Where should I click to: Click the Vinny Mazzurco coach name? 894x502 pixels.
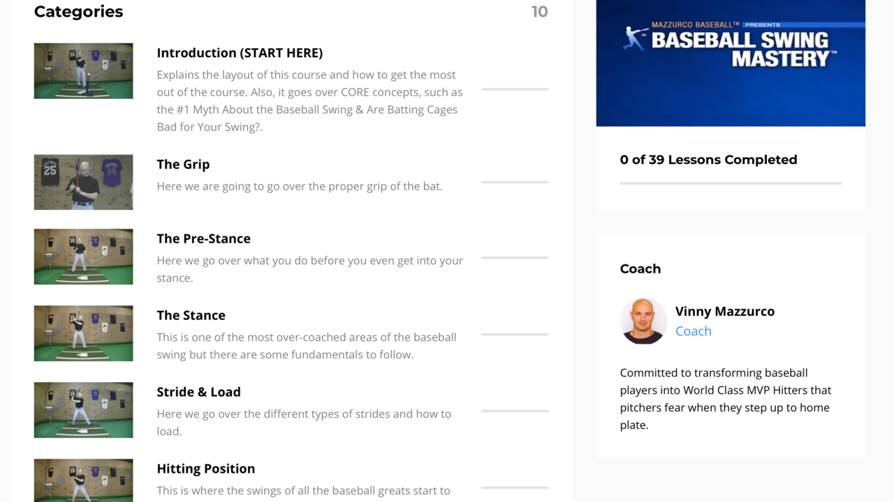(724, 312)
